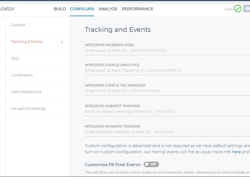Click the arrow beside Tracking & Events
The width and height of the screenshot is (250, 177).
point(62,42)
